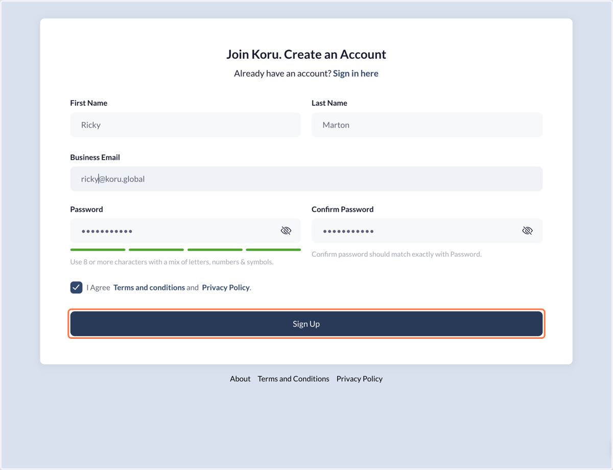Click the Last Name label
The width and height of the screenshot is (613, 470).
tap(329, 103)
